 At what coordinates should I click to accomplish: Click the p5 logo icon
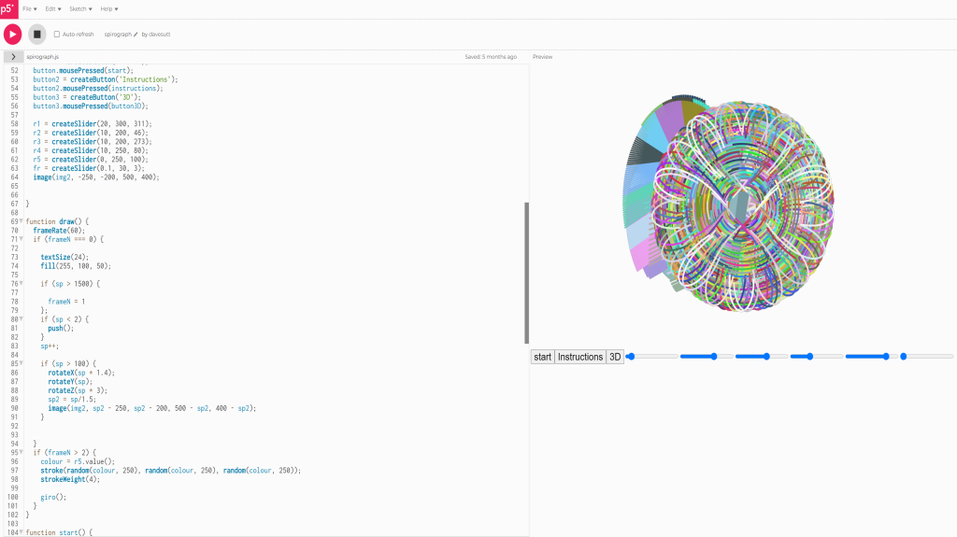click(x=7, y=8)
